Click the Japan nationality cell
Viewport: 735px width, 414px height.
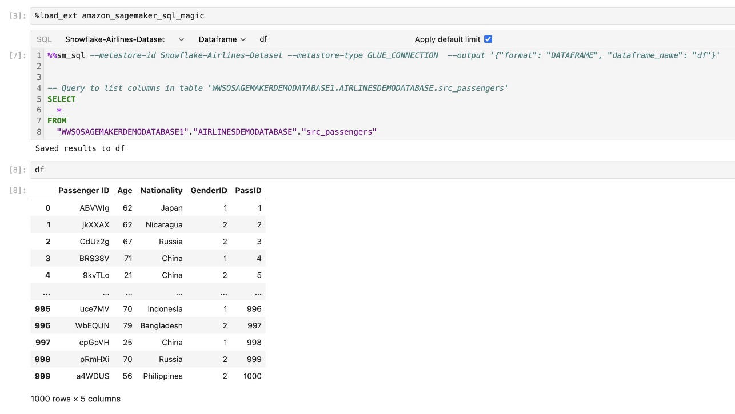171,208
